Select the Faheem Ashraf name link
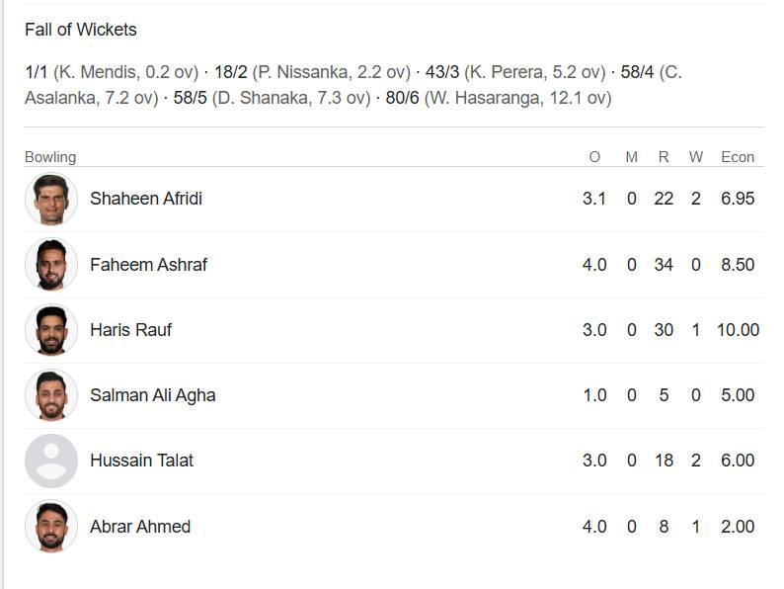 148,265
